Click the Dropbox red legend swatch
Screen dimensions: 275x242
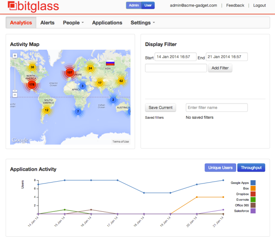pyautogui.click(x=253, y=194)
